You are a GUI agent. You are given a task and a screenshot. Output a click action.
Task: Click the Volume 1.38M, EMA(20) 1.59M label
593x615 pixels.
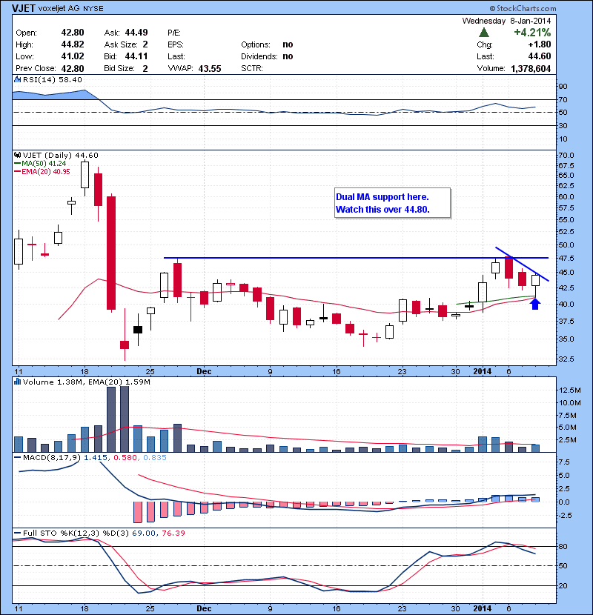(x=86, y=382)
